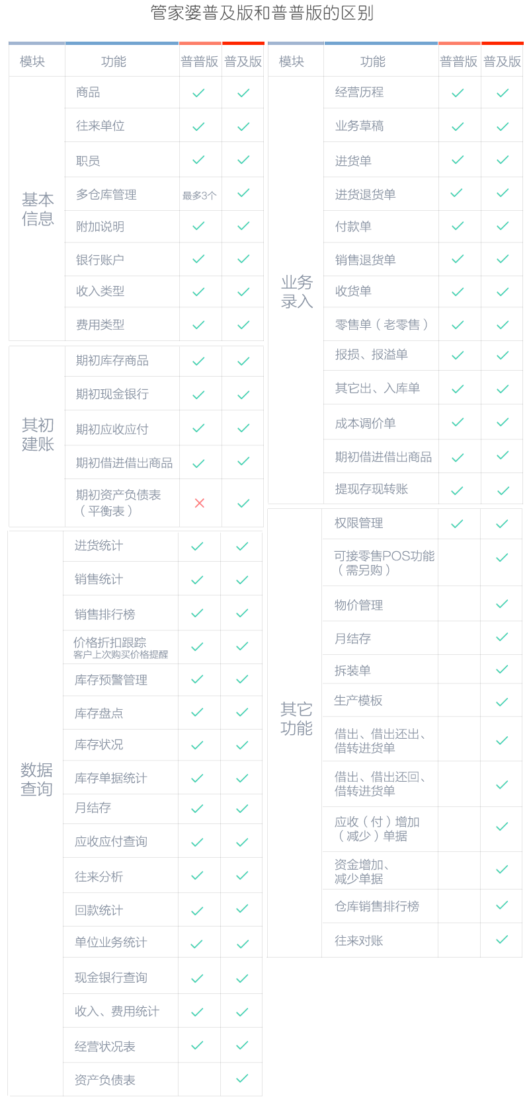Click the 普及版 checkmark for 往来对账
The width and height of the screenshot is (529, 1099).
coord(502,939)
